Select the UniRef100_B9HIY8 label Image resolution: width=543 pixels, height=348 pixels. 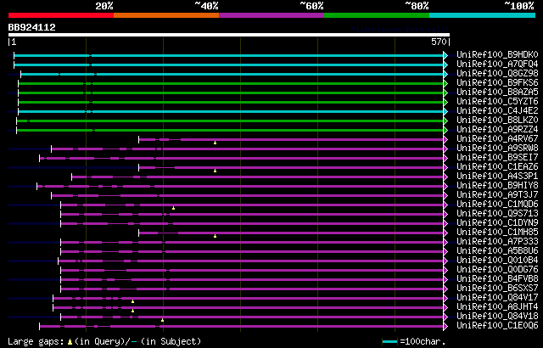[x=497, y=186]
